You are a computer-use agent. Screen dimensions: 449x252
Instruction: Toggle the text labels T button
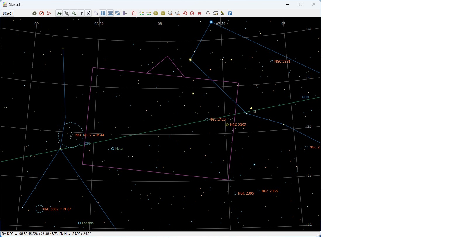click(81, 13)
